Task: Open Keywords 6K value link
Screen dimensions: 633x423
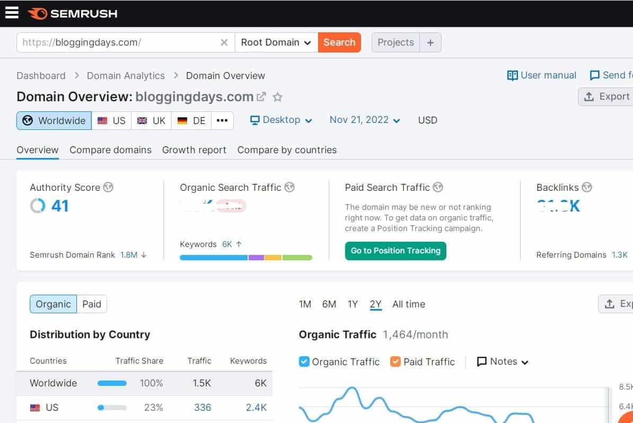Action: (x=227, y=244)
